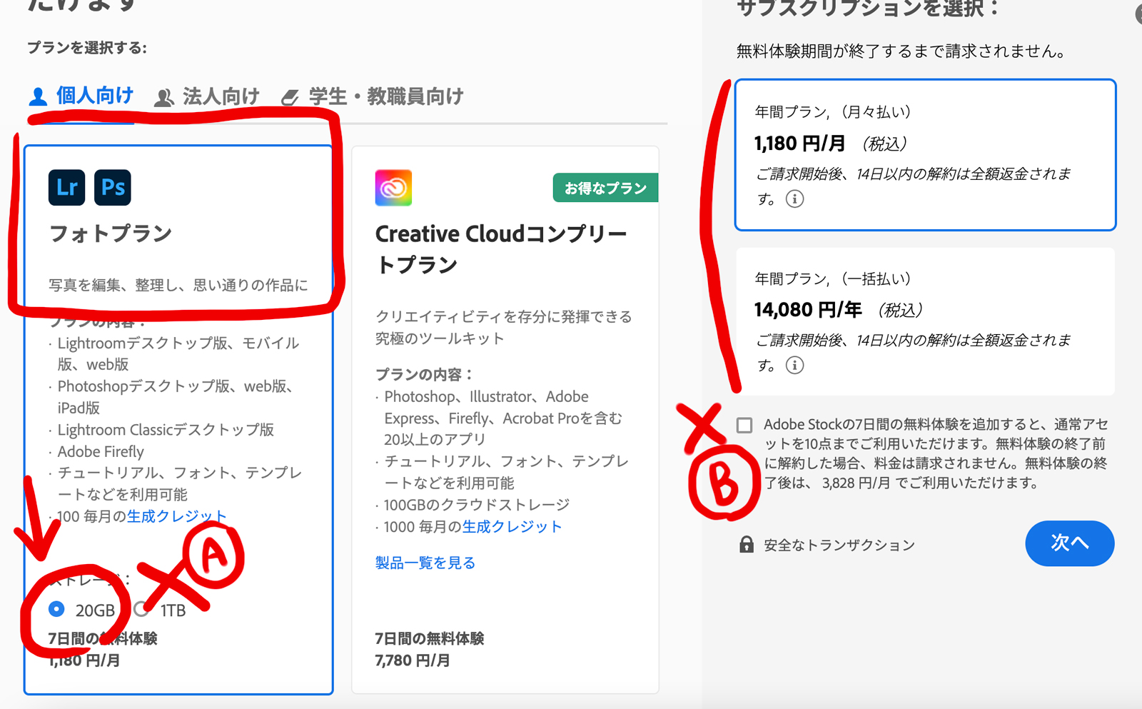Open the 個人向け tab

pyautogui.click(x=94, y=96)
